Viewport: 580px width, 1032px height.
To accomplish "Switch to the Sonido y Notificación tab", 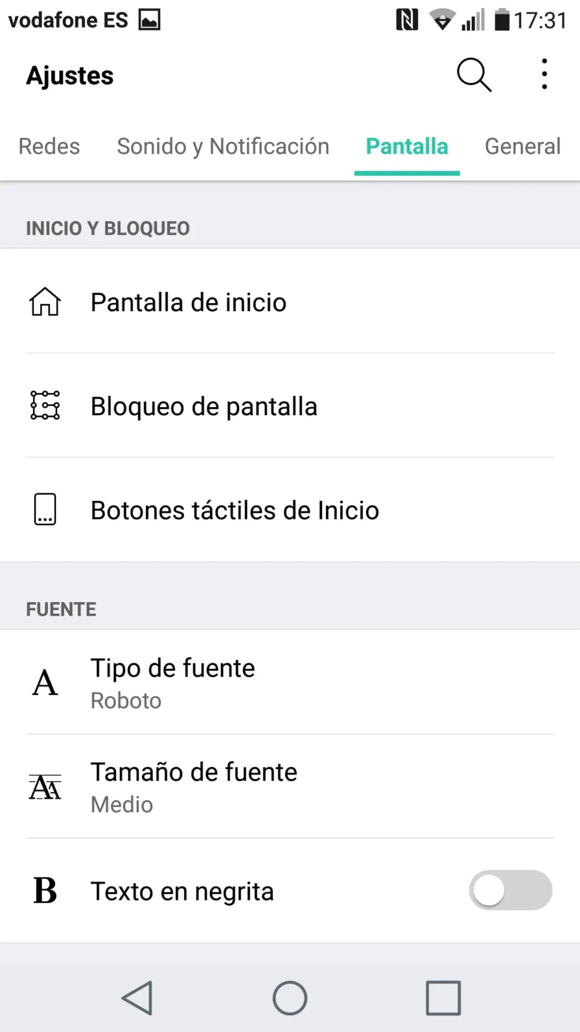I will [x=223, y=146].
